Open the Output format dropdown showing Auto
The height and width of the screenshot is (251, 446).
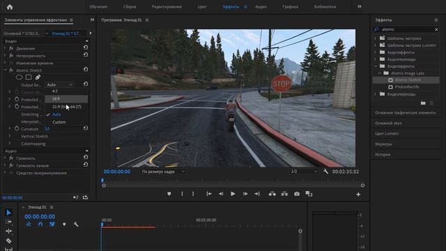[59, 85]
